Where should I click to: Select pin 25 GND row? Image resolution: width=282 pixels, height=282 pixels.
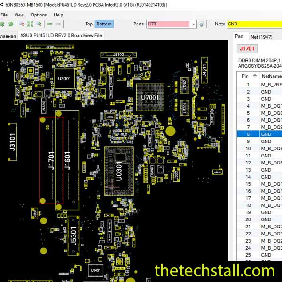click(x=259, y=255)
